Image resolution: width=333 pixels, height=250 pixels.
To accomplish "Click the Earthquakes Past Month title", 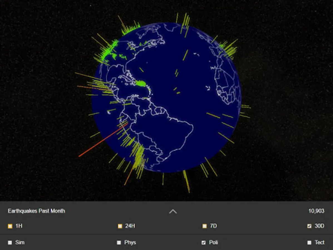I will tap(36, 211).
